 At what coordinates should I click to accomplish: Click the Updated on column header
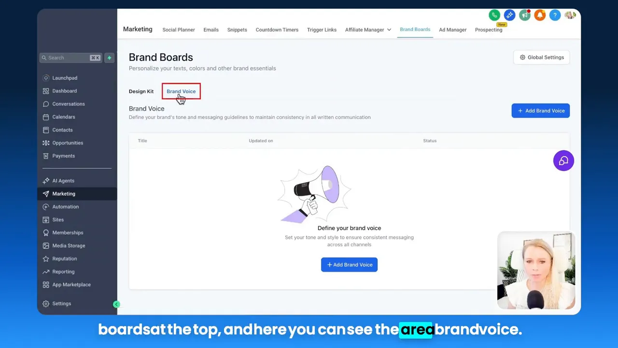pyautogui.click(x=261, y=141)
